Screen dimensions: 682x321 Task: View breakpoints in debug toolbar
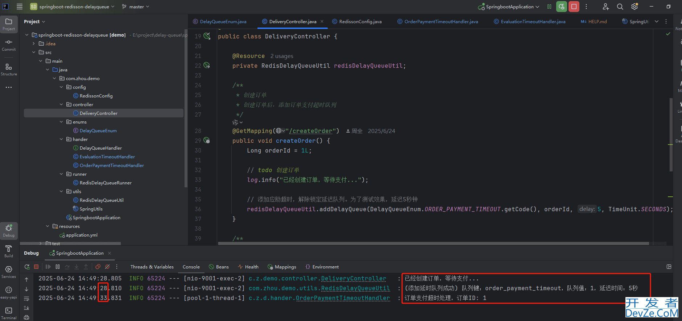pyautogui.click(x=98, y=267)
